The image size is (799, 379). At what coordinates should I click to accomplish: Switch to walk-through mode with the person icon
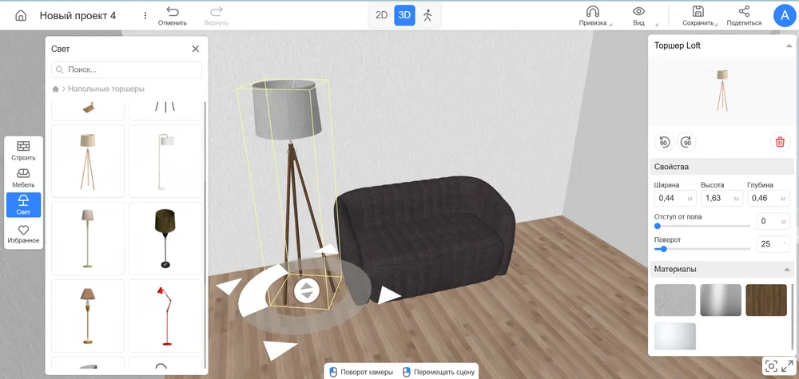point(427,15)
